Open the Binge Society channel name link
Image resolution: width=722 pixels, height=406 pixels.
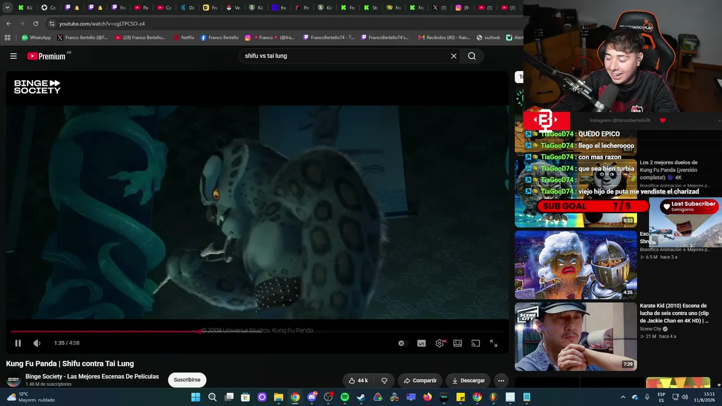[x=92, y=377]
